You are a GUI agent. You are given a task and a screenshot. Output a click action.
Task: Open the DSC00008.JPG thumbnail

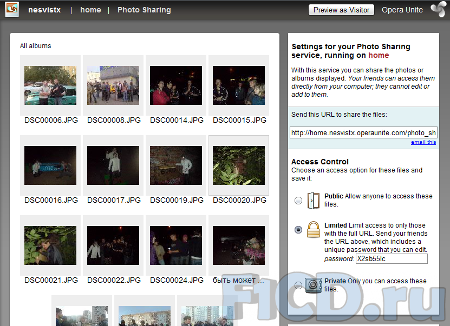(113, 85)
